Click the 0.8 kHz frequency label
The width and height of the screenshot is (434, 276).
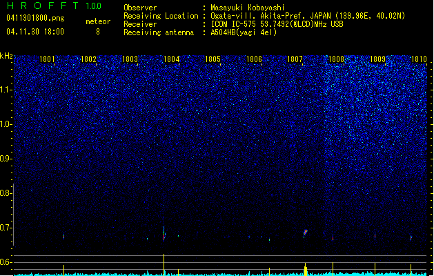(6, 193)
